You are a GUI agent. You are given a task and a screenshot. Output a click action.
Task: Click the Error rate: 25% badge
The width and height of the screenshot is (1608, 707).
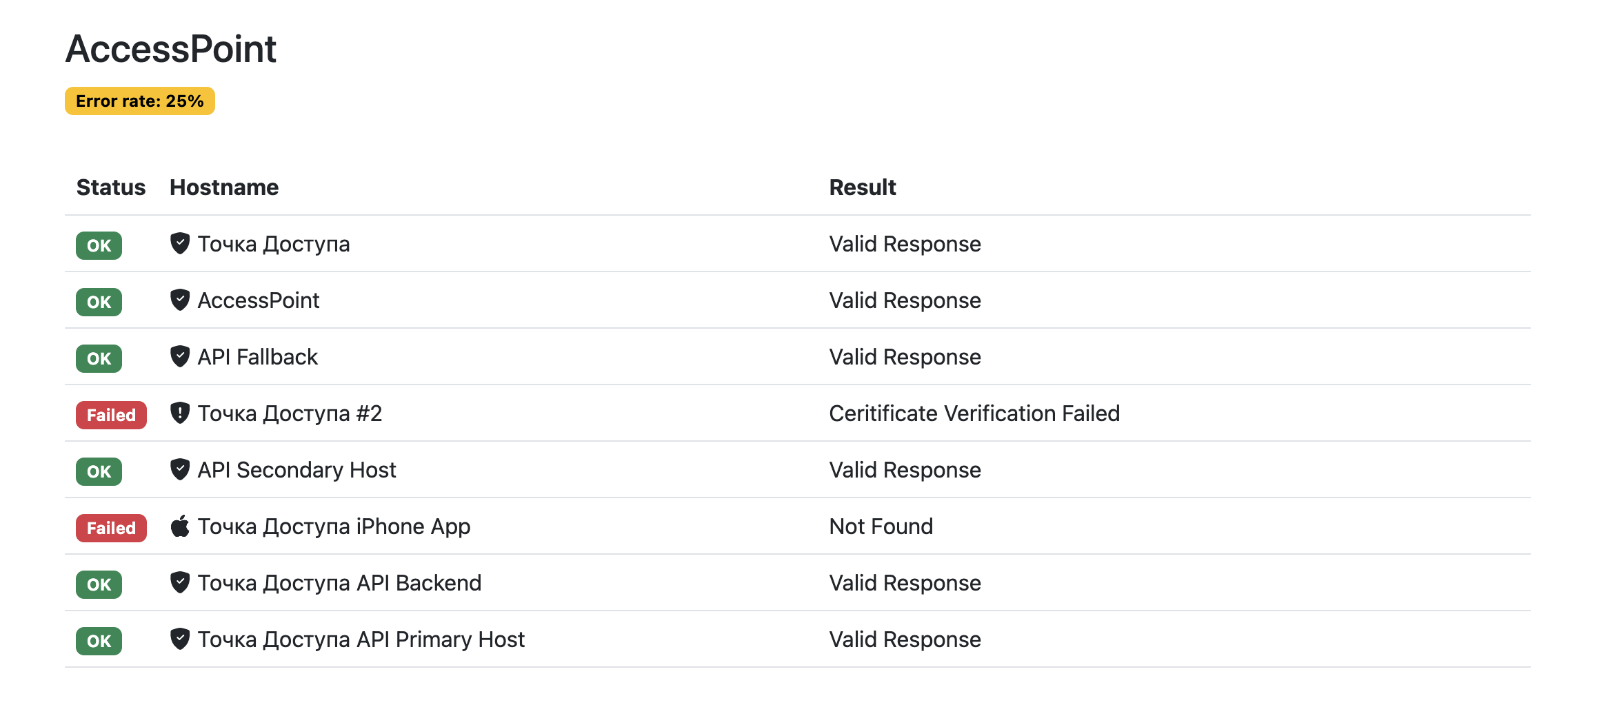click(140, 101)
